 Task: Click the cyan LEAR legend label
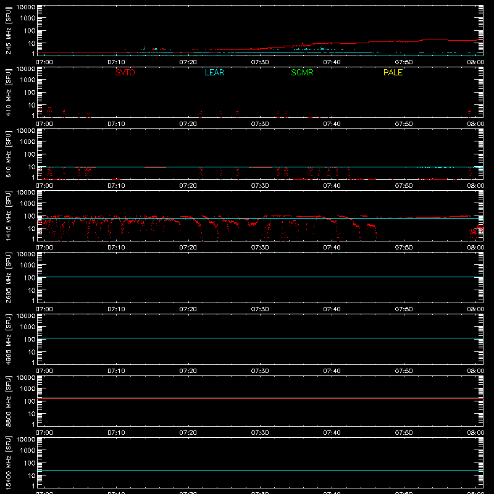click(214, 72)
